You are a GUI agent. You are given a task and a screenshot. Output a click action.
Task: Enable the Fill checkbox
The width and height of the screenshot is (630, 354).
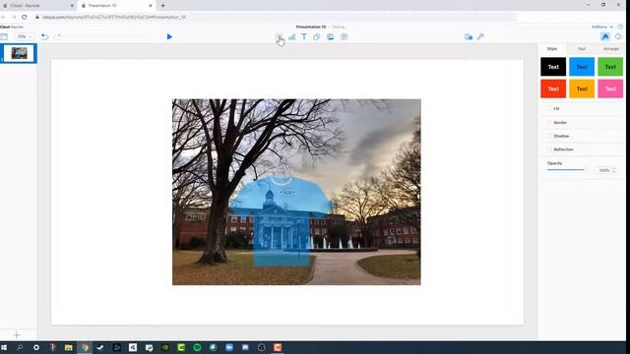click(549, 109)
